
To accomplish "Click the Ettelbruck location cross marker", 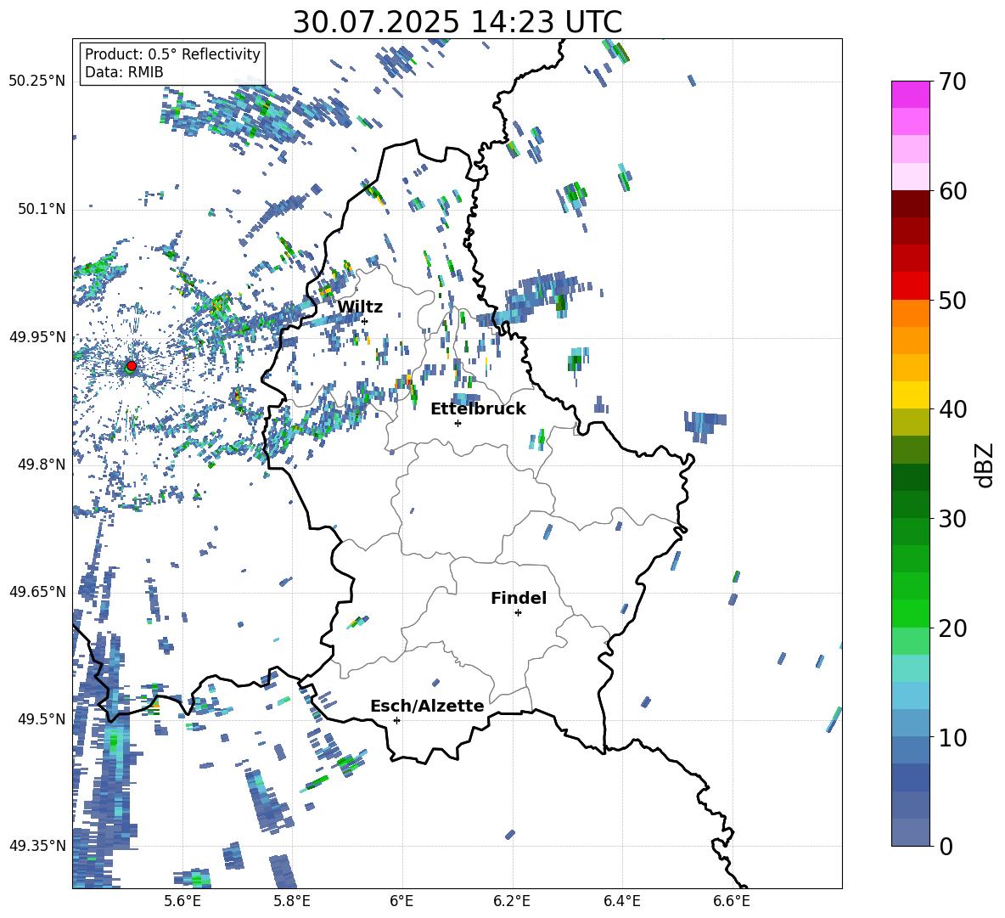I will [x=458, y=423].
